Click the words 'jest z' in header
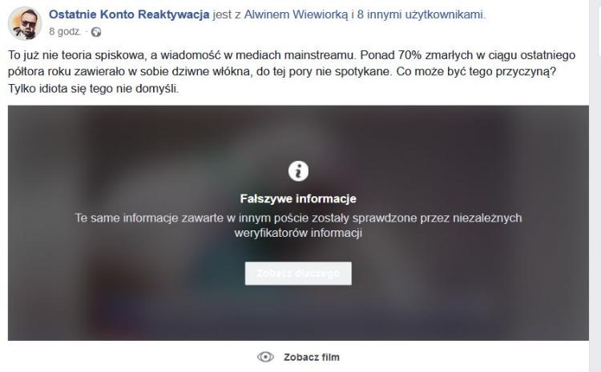Viewport: 601px width, 372px height. pyautogui.click(x=227, y=14)
